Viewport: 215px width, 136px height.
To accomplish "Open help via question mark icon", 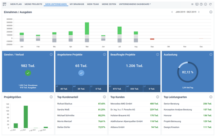I will click(201, 4).
